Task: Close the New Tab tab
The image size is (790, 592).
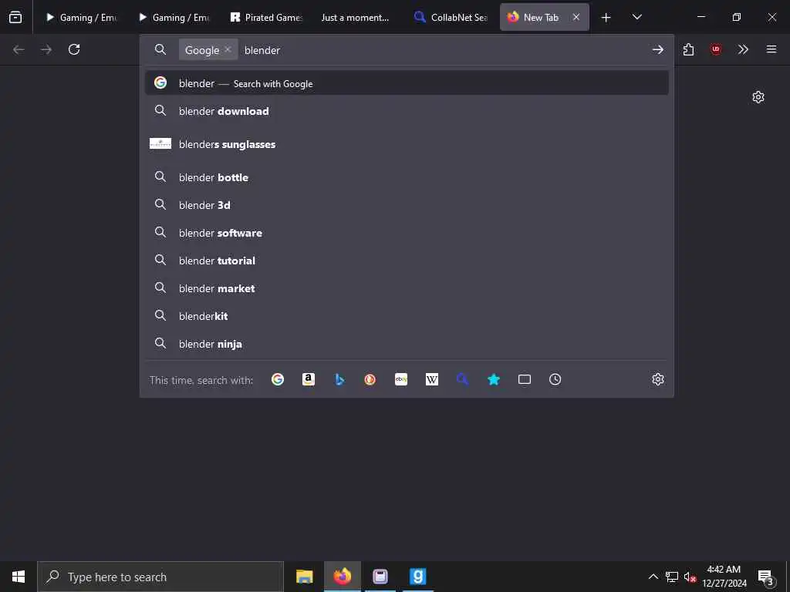Action: [x=576, y=17]
